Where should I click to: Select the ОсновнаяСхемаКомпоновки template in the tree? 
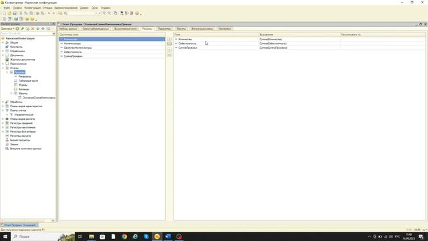[39, 98]
